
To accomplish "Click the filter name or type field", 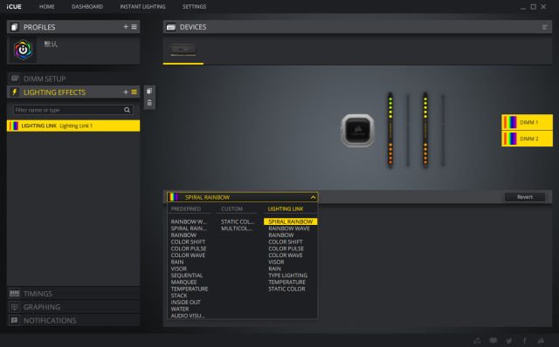I will coord(68,110).
